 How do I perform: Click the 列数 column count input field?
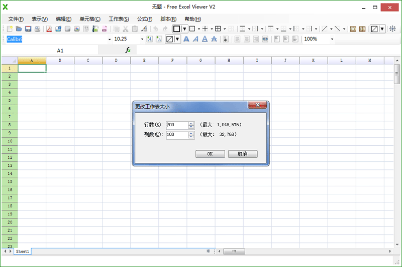(177, 135)
